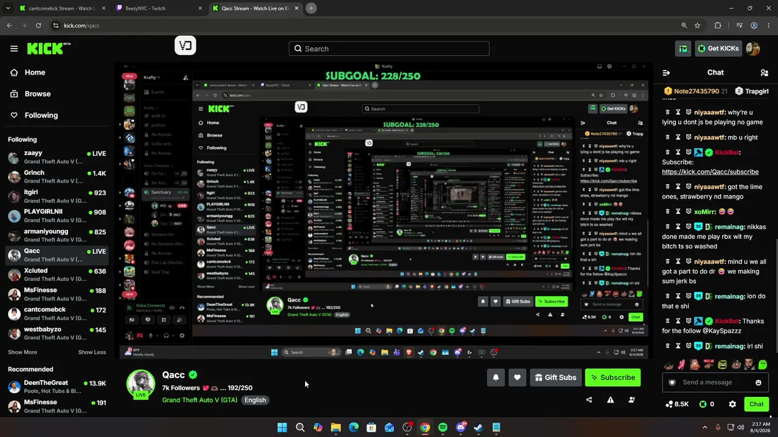Image resolution: width=778 pixels, height=437 pixels.
Task: Collapse the chat panel
Action: tap(666, 73)
